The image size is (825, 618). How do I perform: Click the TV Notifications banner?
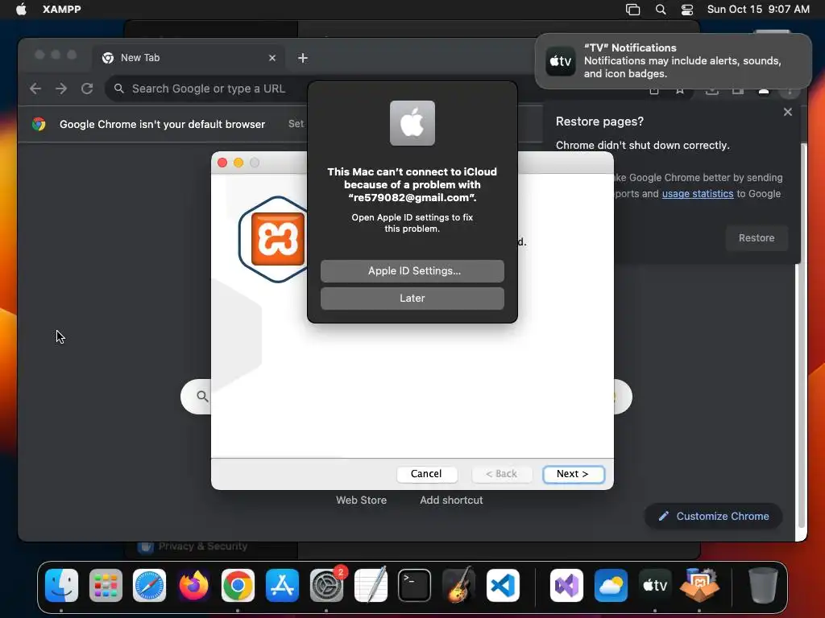(x=673, y=61)
